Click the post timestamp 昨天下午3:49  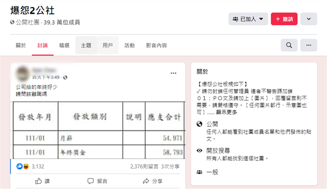tap(46, 77)
